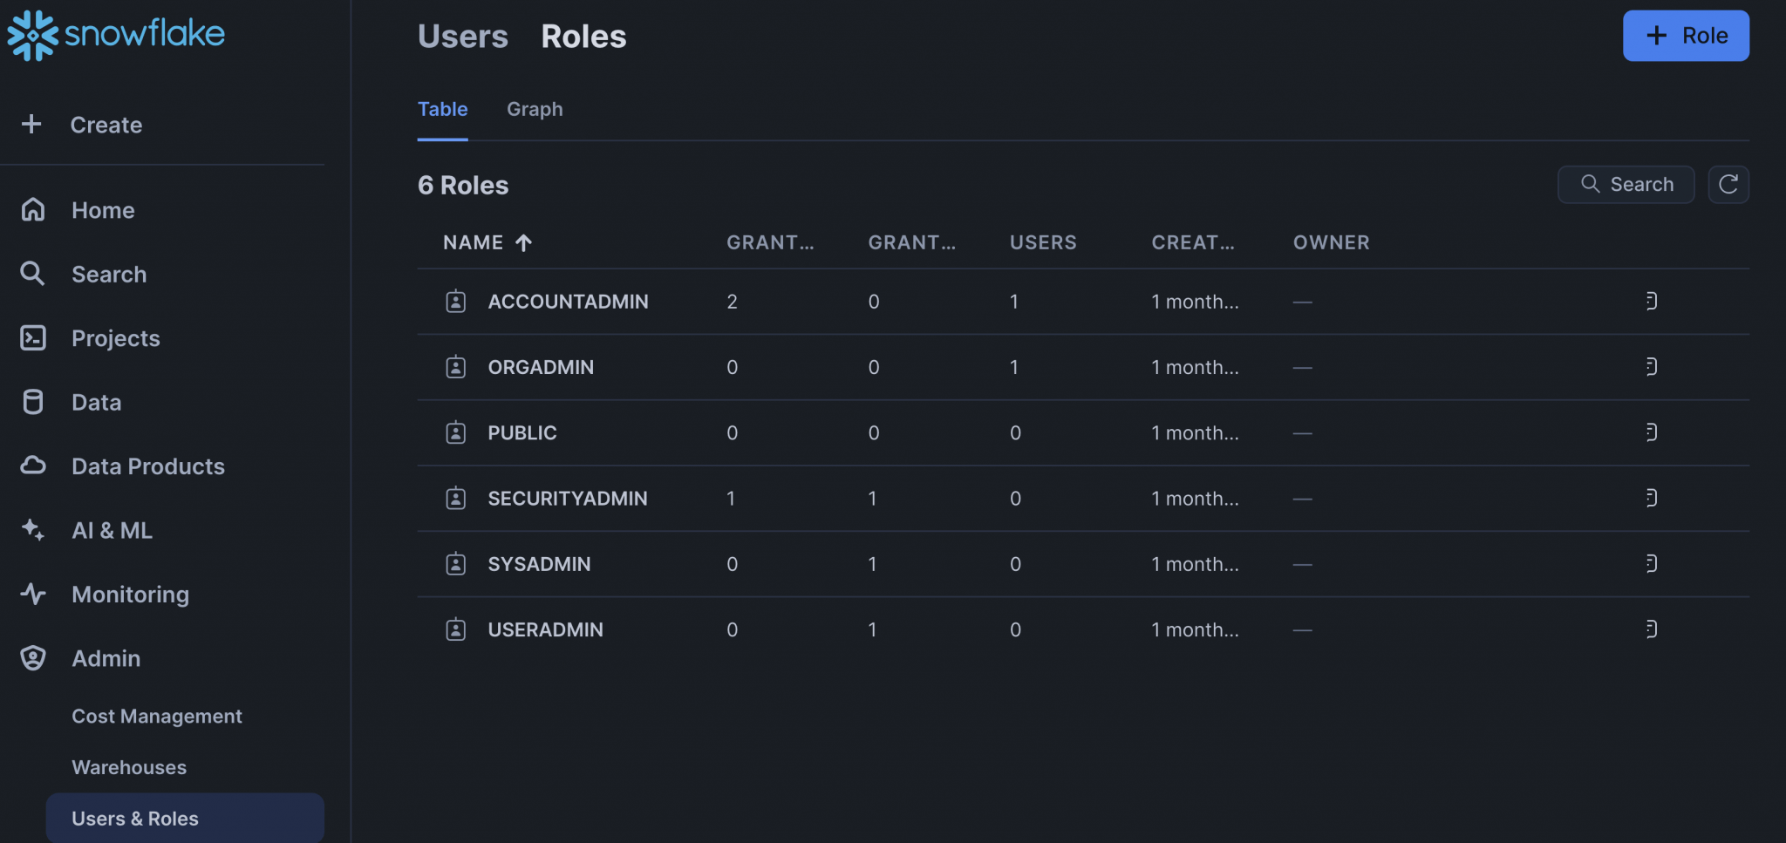Click the roles Search field
Viewport: 1786px width, 843px height.
(x=1626, y=184)
